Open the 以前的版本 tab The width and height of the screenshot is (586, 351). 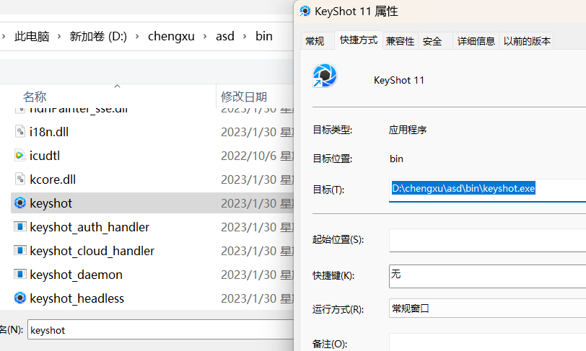(x=527, y=41)
